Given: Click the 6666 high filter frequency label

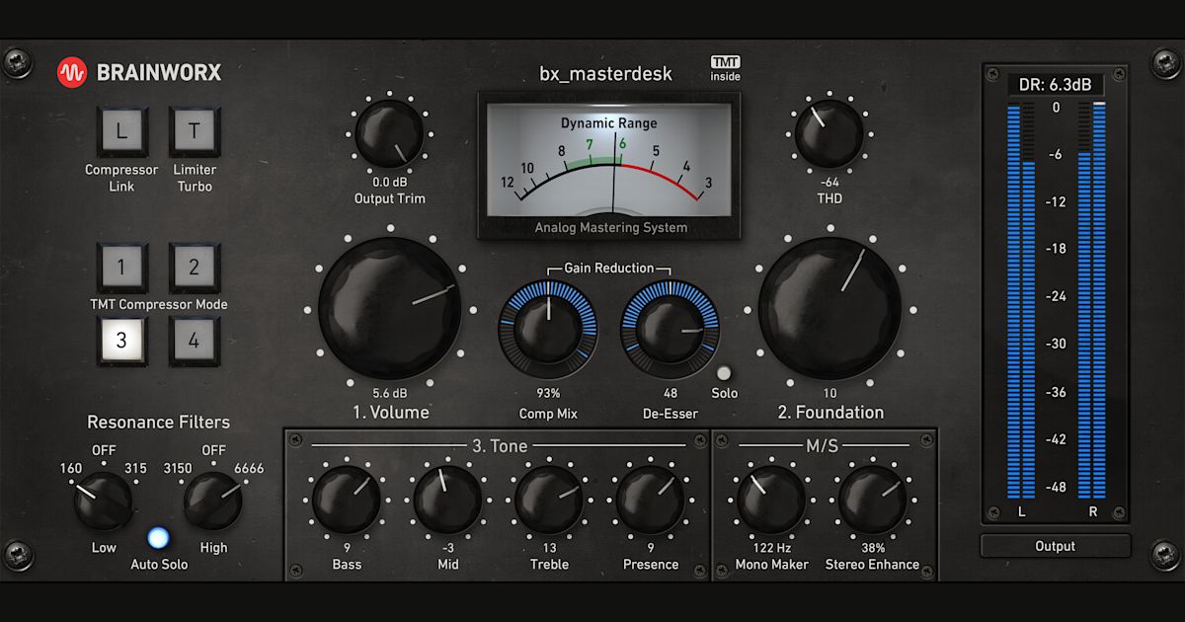Looking at the screenshot, I should point(248,468).
